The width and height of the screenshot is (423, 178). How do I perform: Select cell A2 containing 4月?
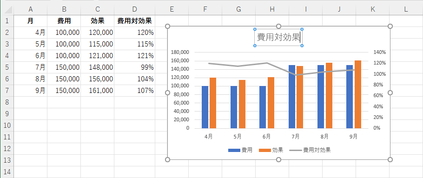pos(31,33)
